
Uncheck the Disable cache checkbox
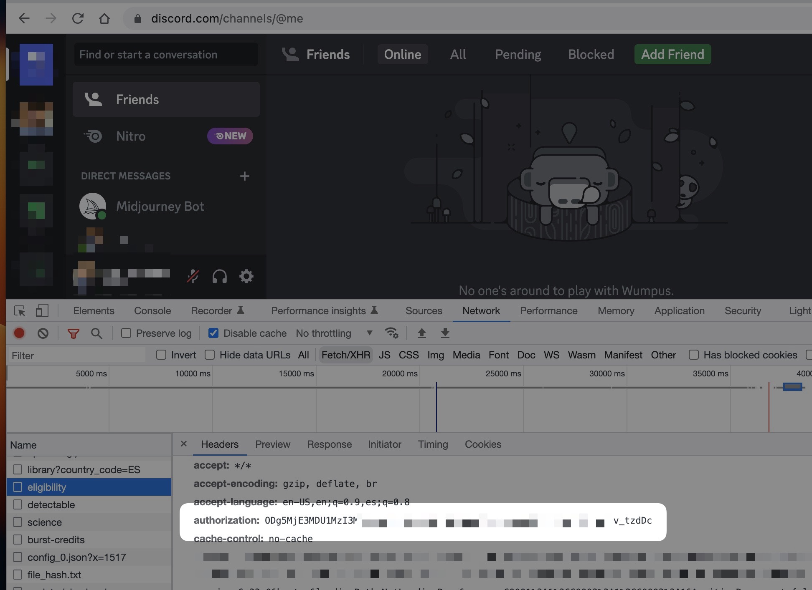coord(213,333)
